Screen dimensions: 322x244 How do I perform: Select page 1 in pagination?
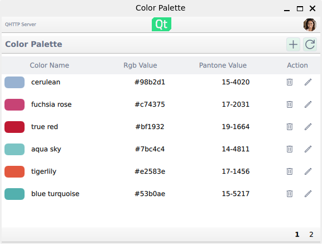tap(297, 235)
